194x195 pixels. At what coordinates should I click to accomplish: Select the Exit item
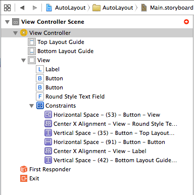[34, 178]
